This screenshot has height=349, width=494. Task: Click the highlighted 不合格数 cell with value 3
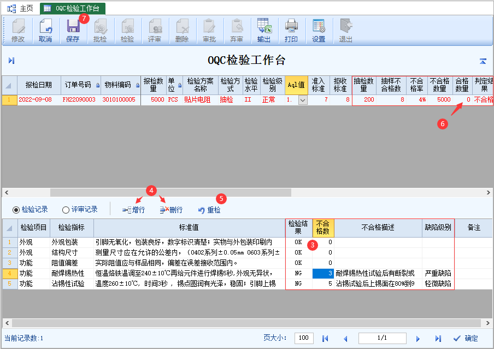[x=323, y=274]
